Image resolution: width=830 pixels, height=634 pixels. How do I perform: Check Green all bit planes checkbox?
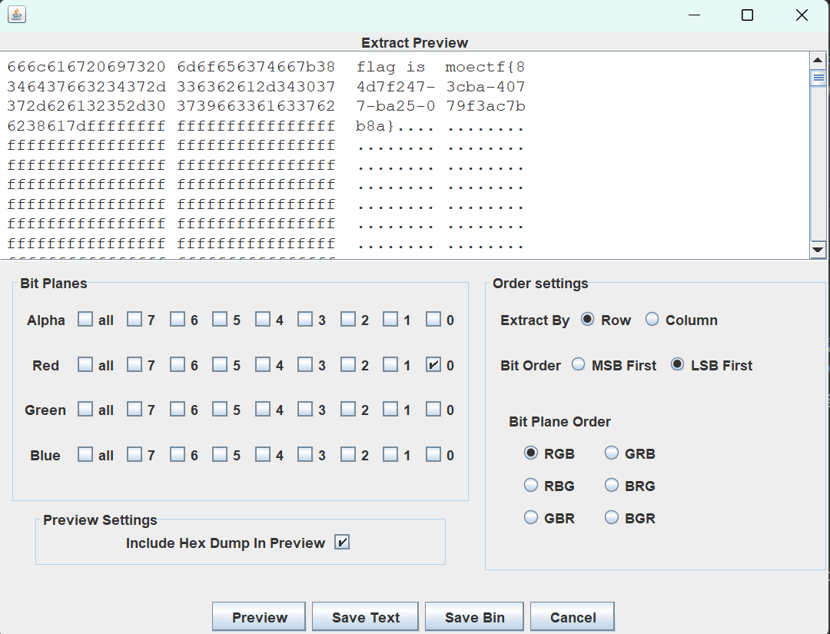point(85,410)
